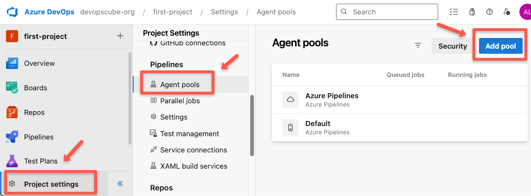Open the Marketplace shopping bag icon

pos(472,12)
